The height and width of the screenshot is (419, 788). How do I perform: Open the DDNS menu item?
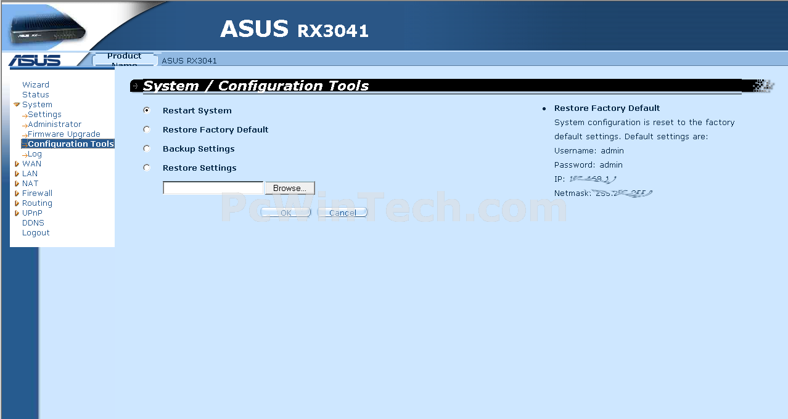[x=33, y=223]
